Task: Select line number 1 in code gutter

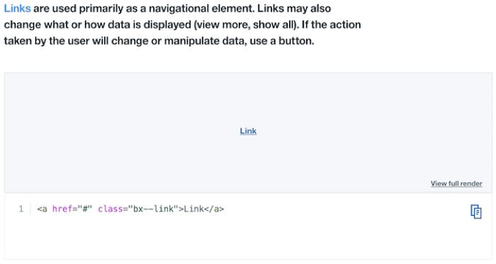Action: pos(21,209)
